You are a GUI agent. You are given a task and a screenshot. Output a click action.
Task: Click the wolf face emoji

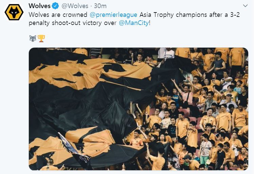coord(33,39)
